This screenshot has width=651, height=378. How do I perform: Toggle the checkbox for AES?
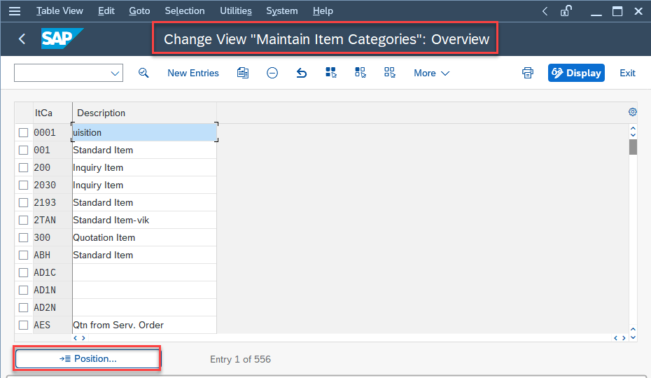coord(23,325)
